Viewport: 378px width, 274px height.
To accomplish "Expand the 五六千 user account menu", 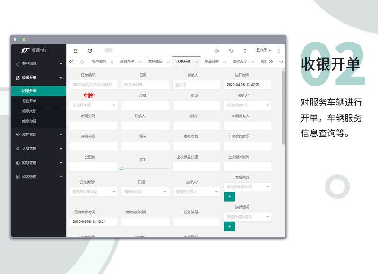I will (263, 50).
